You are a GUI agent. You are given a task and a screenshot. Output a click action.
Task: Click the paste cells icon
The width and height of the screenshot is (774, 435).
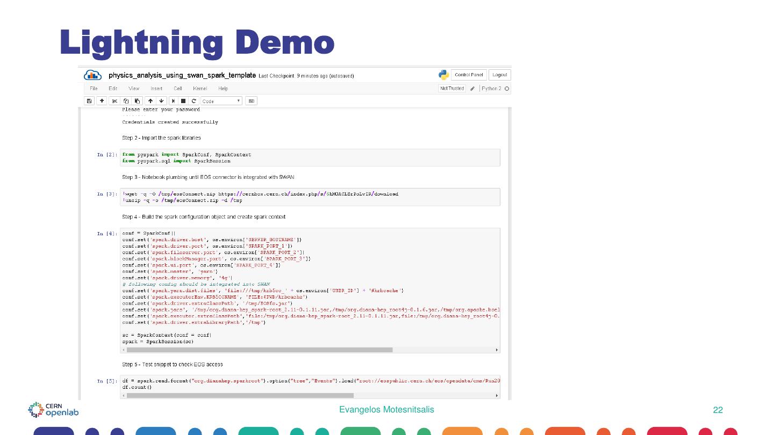[137, 101]
